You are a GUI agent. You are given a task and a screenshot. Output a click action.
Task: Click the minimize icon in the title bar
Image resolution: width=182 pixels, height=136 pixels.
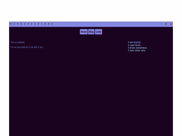(161, 24)
